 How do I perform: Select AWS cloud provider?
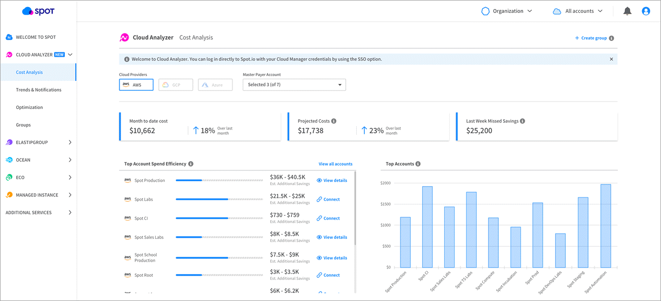click(136, 85)
